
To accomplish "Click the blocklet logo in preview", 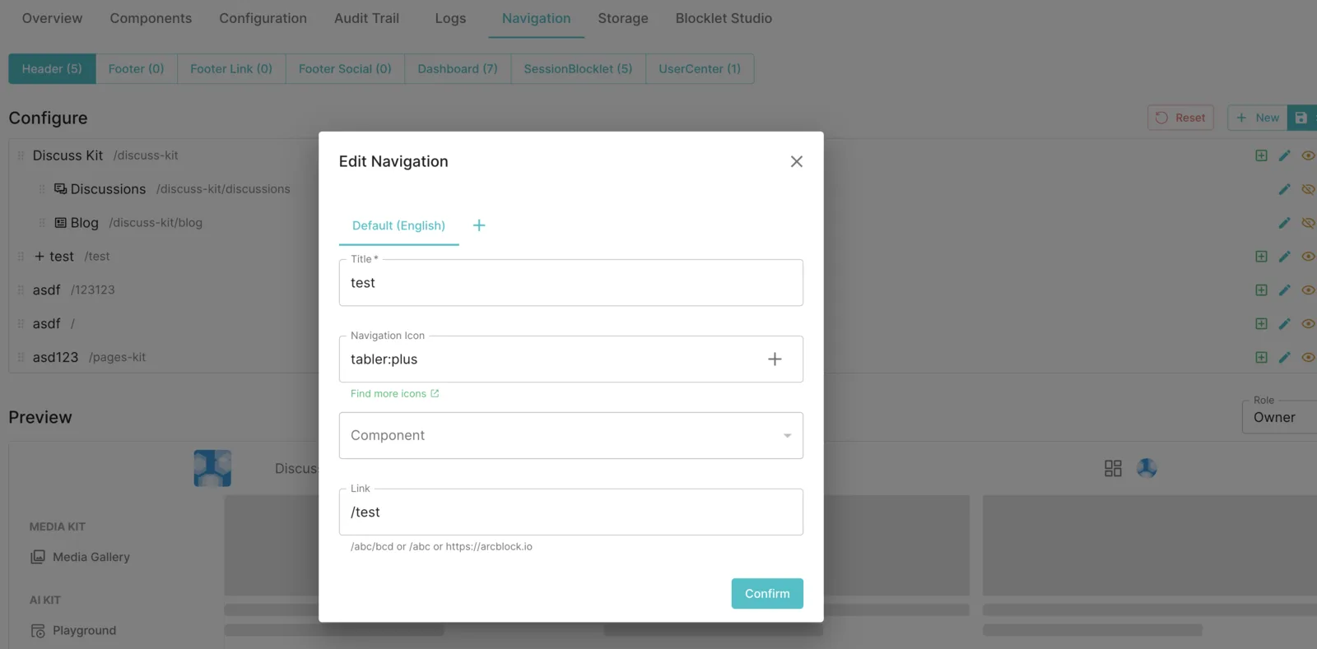I will point(212,468).
